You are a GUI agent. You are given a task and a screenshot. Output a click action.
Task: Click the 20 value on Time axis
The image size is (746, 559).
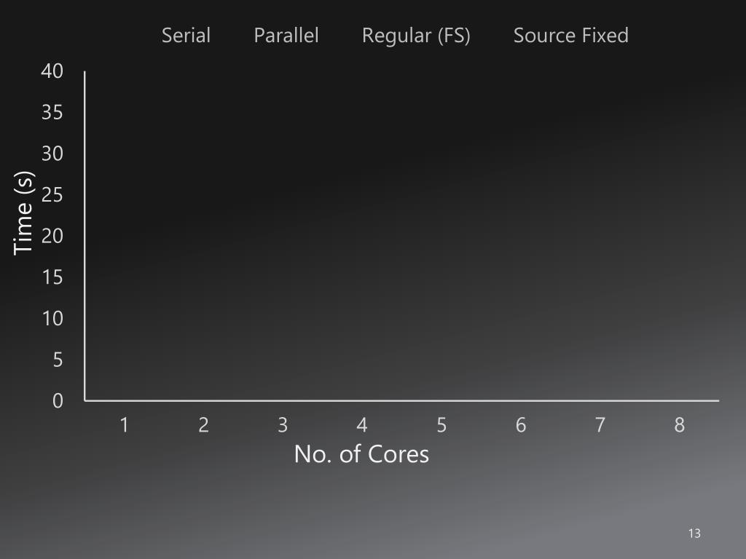point(52,237)
